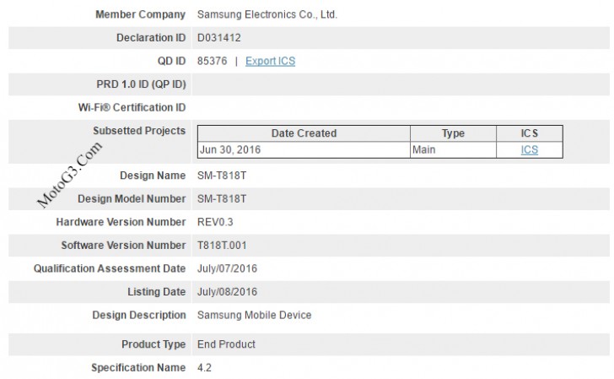
Task: Select the Samsung Mobile Device description text
Action: 254,315
